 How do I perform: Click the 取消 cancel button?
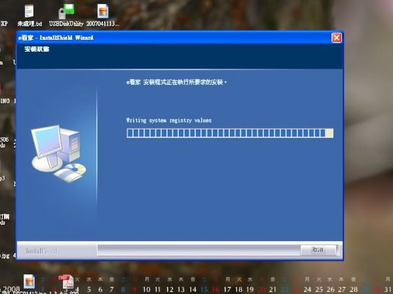pyautogui.click(x=318, y=250)
